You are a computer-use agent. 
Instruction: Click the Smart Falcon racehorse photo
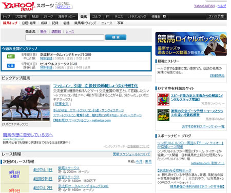pyautogui.click(x=26, y=103)
